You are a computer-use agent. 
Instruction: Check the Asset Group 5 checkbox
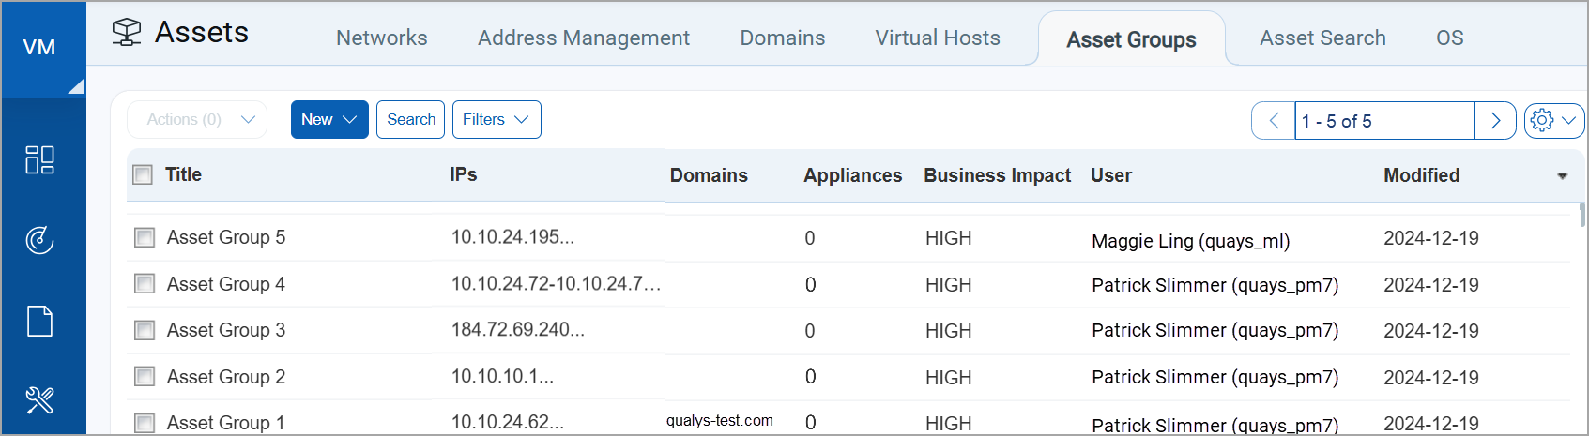tap(145, 237)
